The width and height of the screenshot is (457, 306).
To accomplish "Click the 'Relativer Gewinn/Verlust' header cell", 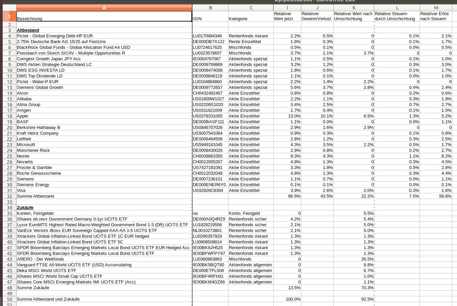I will [x=317, y=16].
